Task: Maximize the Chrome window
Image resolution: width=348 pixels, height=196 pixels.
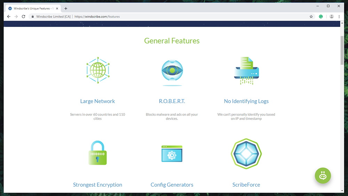Action: [328, 6]
